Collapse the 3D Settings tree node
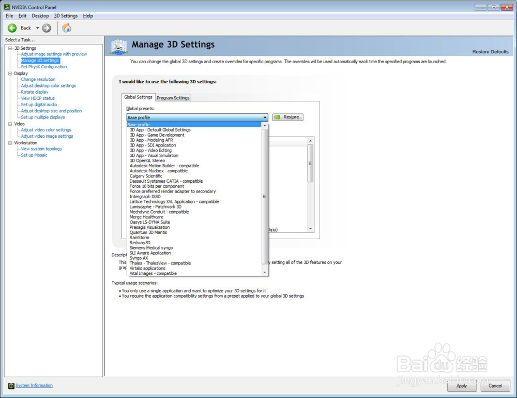 click(10, 48)
